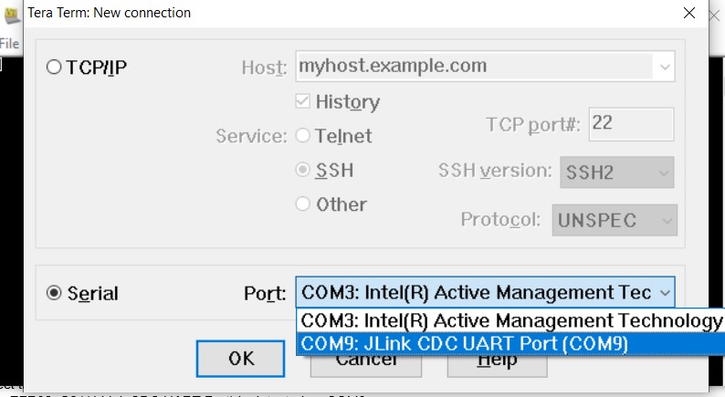Select the Serial radio button

pyautogui.click(x=54, y=293)
